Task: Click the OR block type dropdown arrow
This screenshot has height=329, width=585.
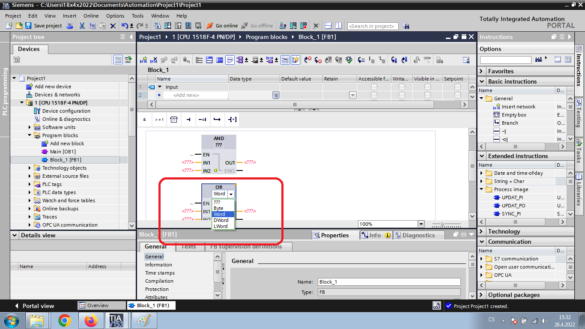Action: click(231, 194)
